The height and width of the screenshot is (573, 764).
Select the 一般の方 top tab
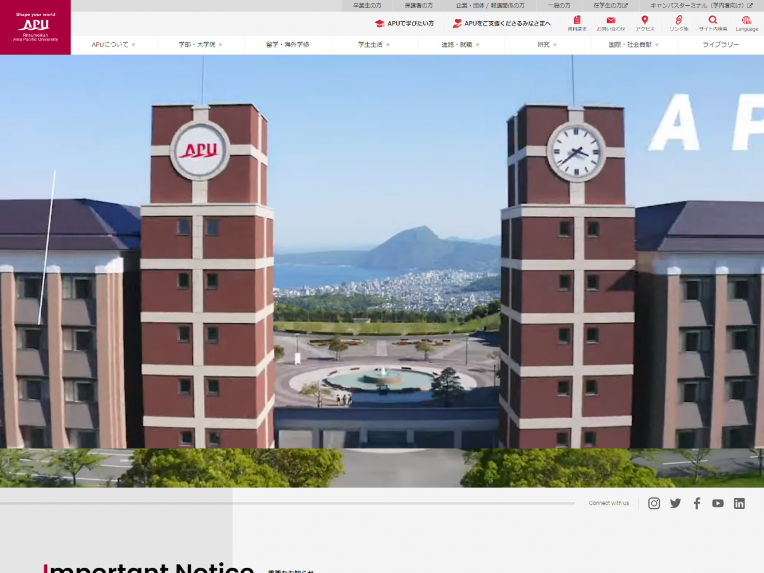[x=559, y=6]
